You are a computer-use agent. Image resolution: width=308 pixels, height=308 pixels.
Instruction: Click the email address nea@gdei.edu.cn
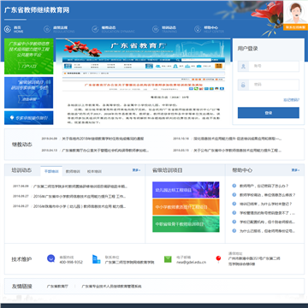coord(191,262)
